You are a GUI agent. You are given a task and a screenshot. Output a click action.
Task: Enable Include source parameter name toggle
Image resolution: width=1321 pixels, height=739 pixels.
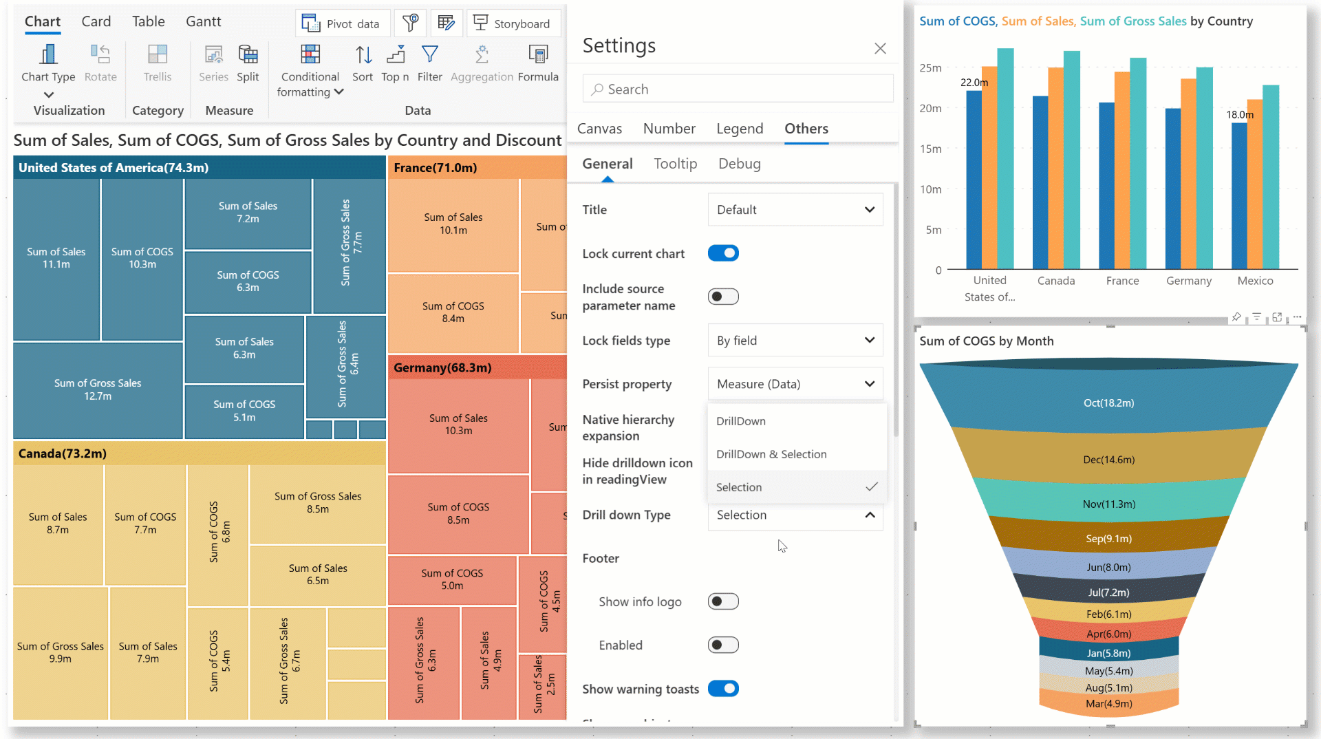(x=723, y=297)
